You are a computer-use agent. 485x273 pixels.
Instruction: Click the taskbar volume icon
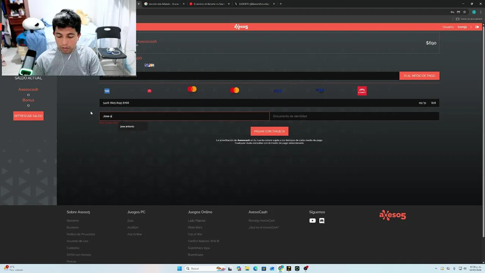click(x=466, y=268)
